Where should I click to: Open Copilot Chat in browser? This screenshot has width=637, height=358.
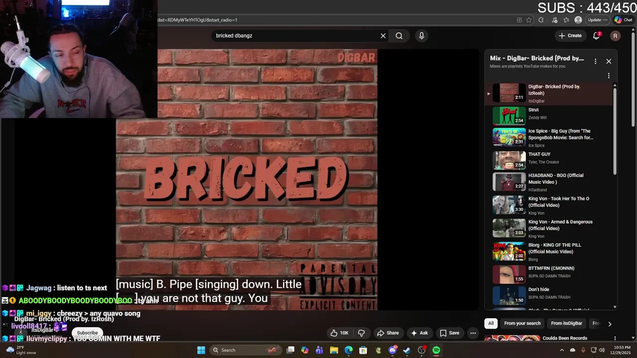(623, 20)
